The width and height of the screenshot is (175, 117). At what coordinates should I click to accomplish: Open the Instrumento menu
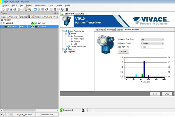click(x=40, y=5)
